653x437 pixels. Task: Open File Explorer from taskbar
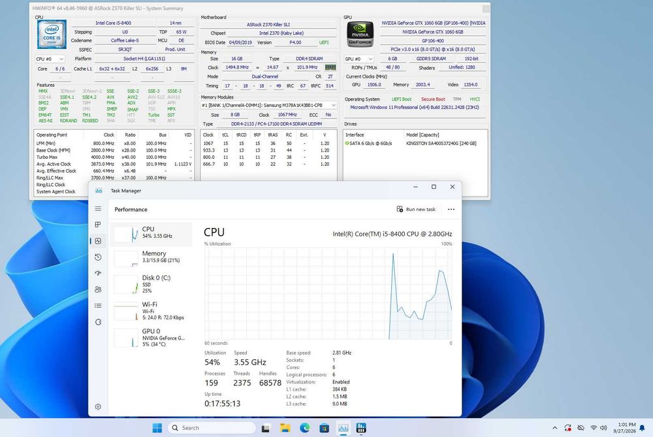tap(285, 428)
